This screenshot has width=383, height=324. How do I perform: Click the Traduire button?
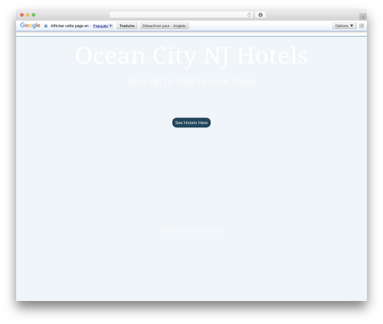click(127, 26)
